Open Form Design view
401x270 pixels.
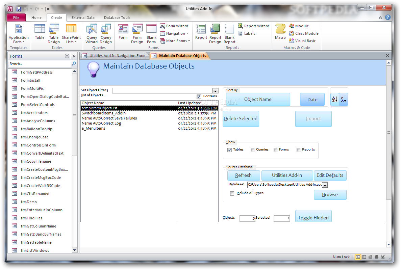pyautogui.click(x=137, y=34)
